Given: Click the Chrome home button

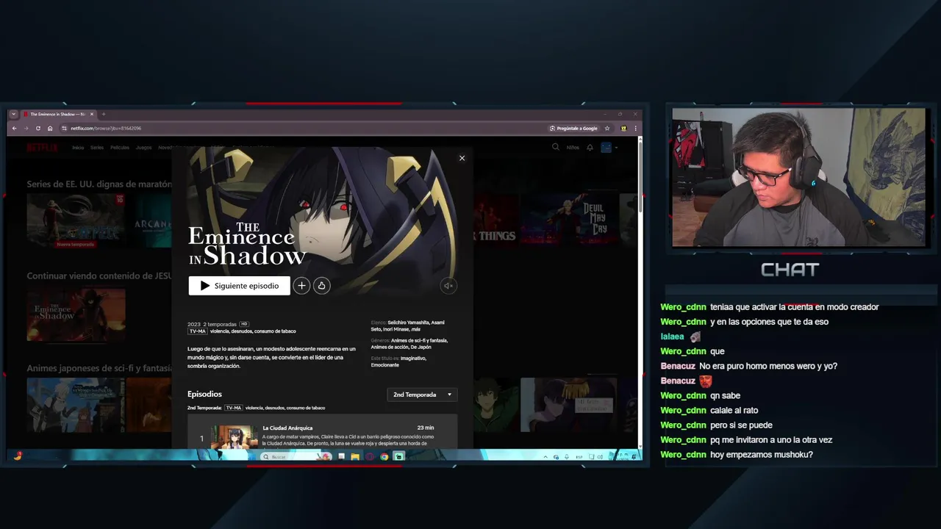Looking at the screenshot, I should 50,128.
